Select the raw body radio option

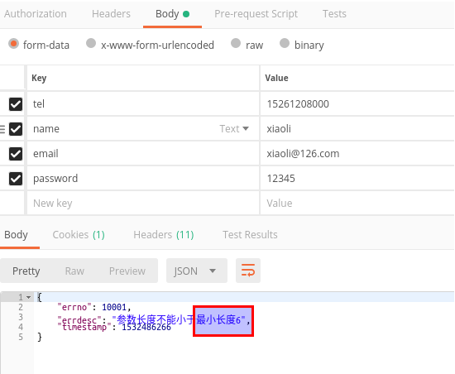[236, 44]
